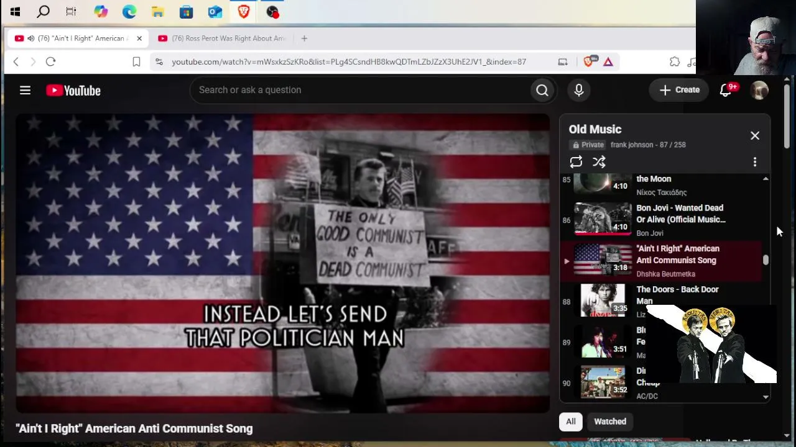796x447 pixels.
Task: Toggle loop playlist
Action: [x=576, y=162]
